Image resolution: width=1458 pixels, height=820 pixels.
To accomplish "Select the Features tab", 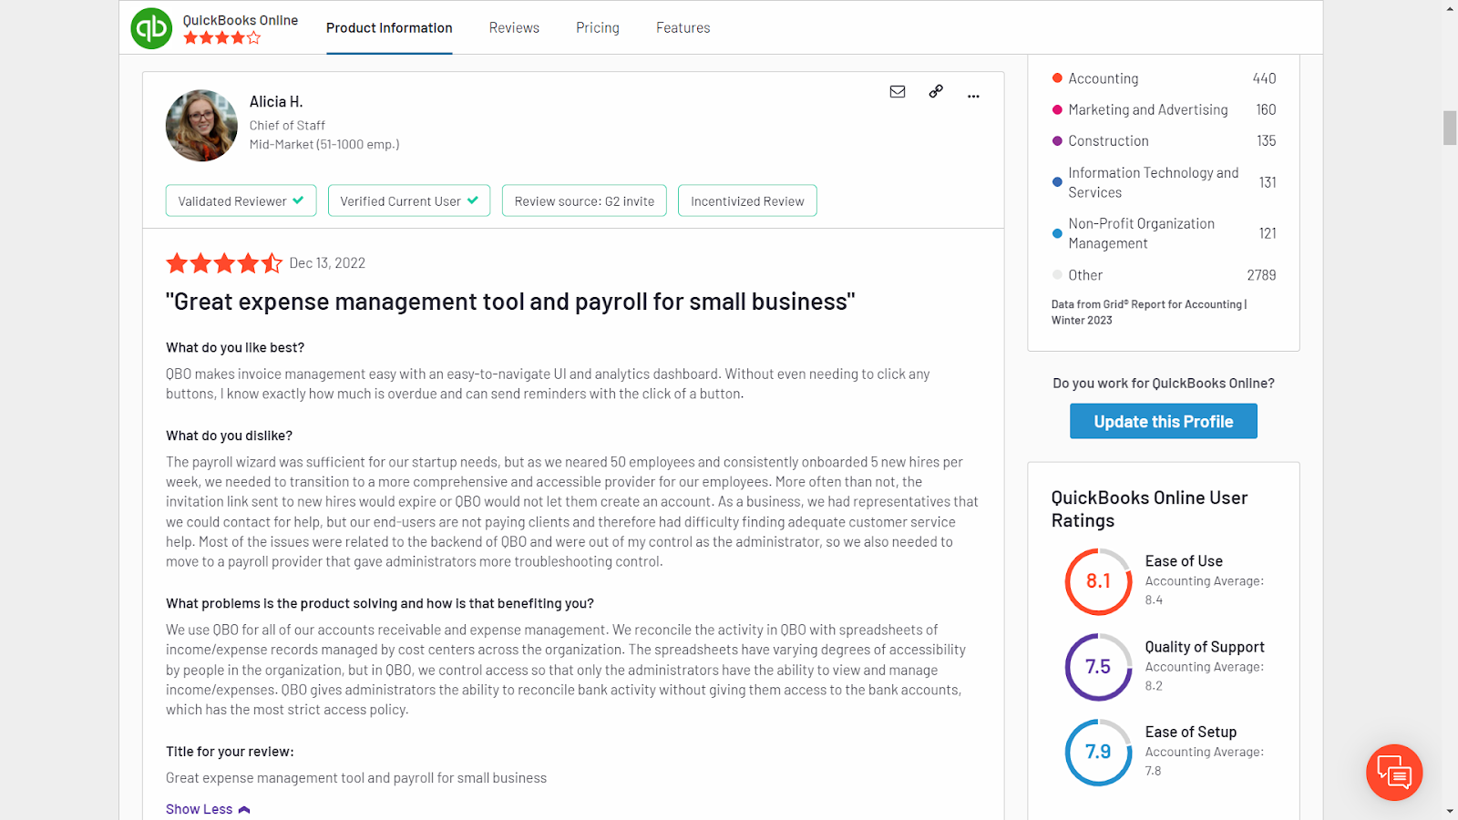I will click(683, 28).
